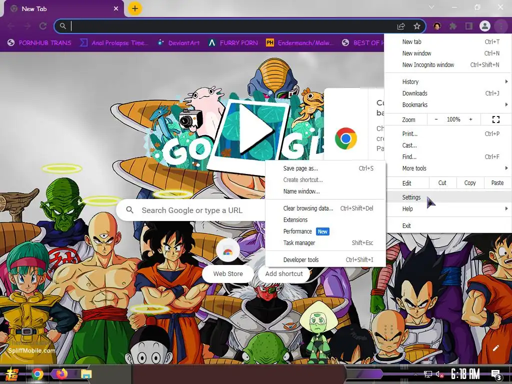Click the Paste button in Edit row
512x384 pixels.
(x=497, y=183)
